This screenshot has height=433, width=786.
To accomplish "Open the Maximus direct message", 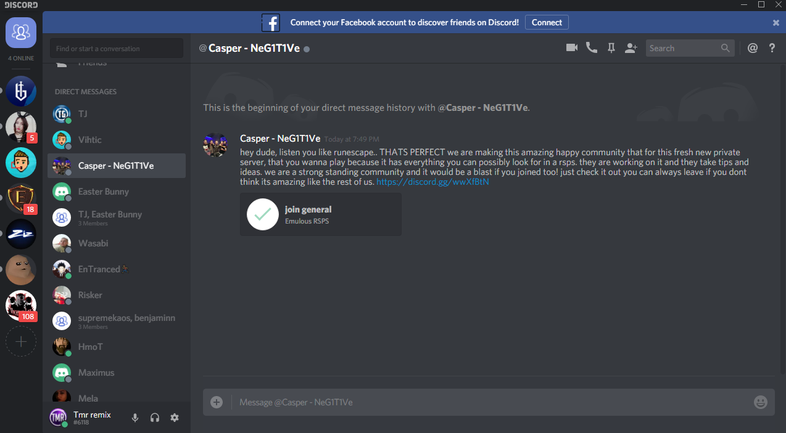I will point(117,373).
